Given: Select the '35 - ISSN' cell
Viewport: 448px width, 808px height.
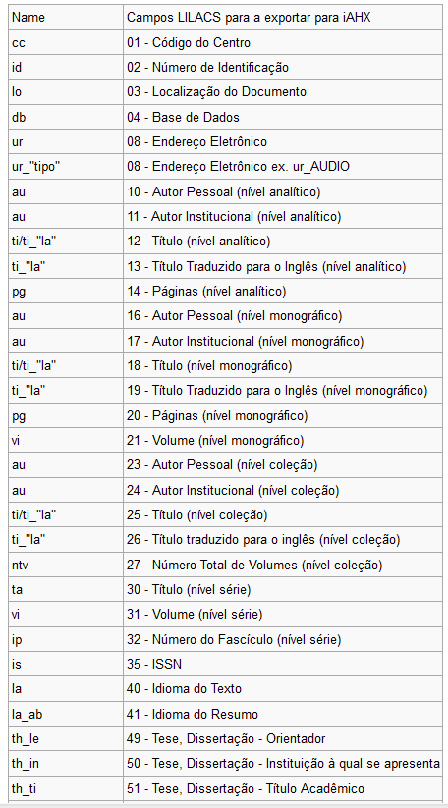Looking at the screenshot, I should tap(283, 665).
